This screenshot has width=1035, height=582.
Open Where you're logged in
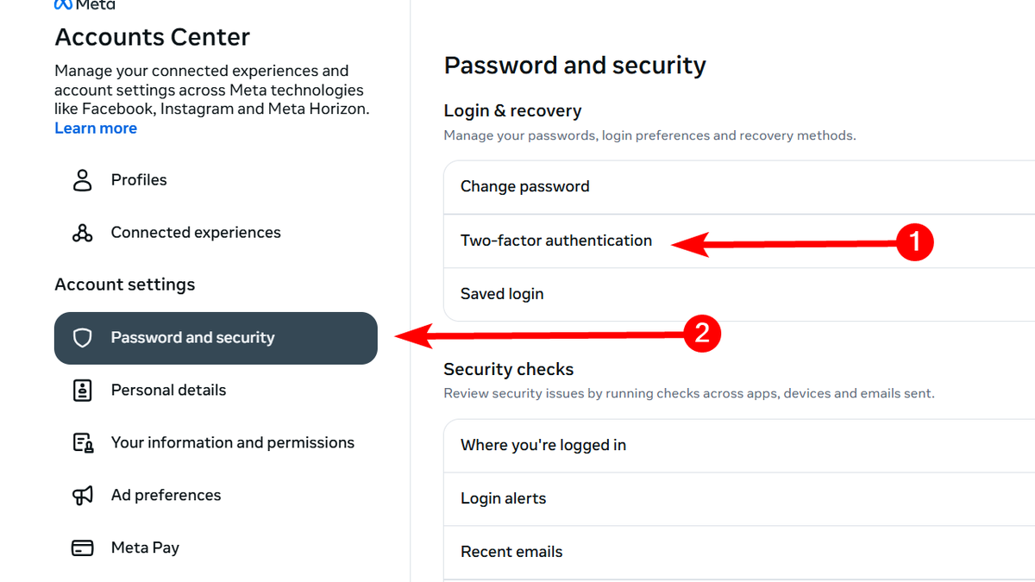[x=543, y=446]
